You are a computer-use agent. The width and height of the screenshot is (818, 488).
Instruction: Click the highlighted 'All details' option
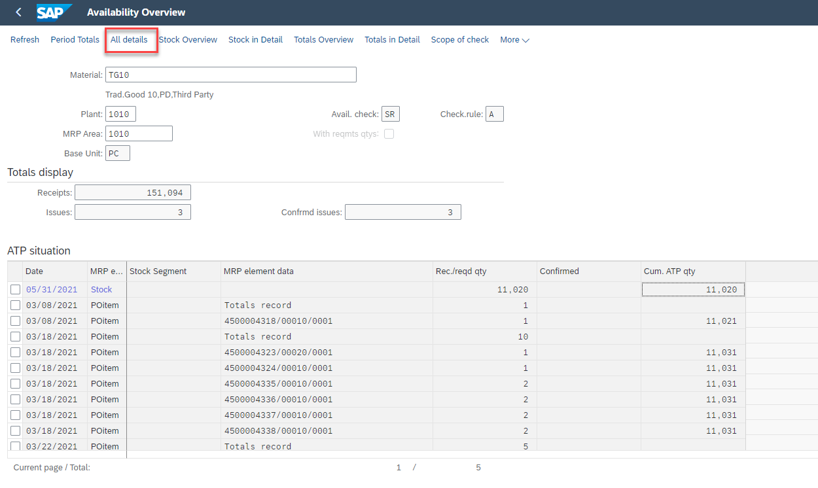(131, 40)
